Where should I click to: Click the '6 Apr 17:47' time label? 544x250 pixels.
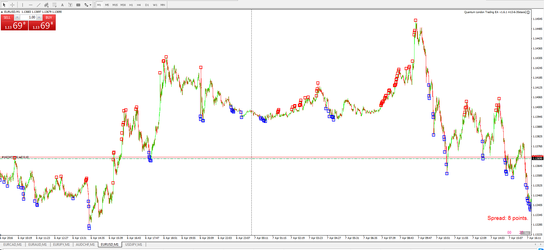[x=152, y=238]
